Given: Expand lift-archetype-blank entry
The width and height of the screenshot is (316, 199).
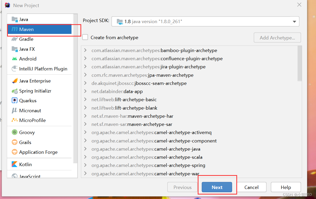Looking at the screenshot, I should pyautogui.click(x=85, y=108).
